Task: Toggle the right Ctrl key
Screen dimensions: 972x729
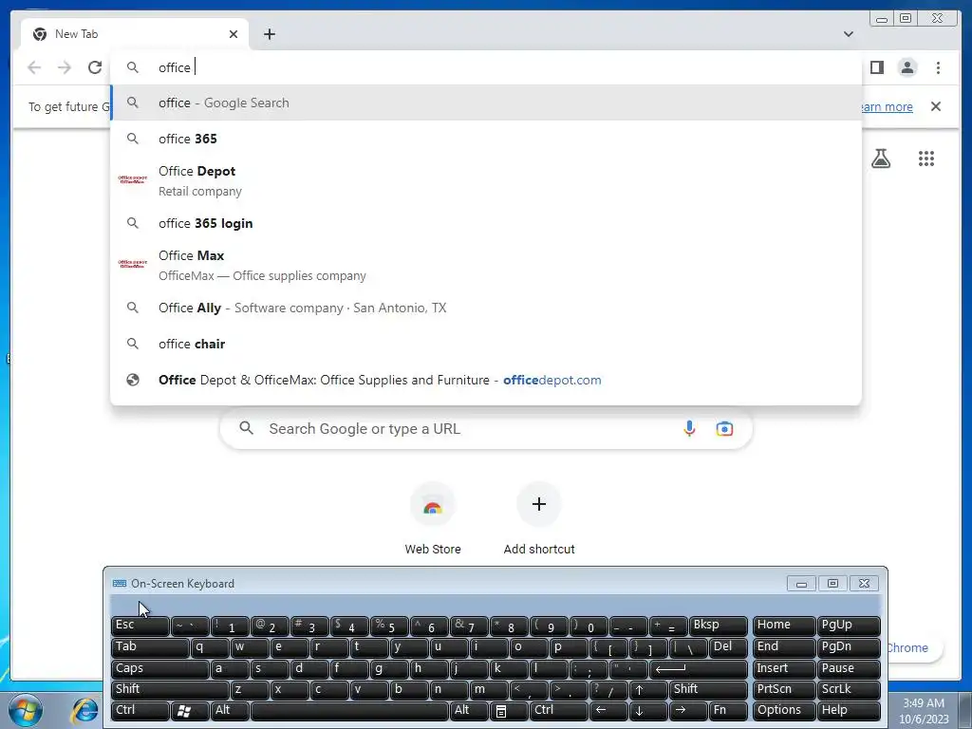Action: pyautogui.click(x=558, y=710)
